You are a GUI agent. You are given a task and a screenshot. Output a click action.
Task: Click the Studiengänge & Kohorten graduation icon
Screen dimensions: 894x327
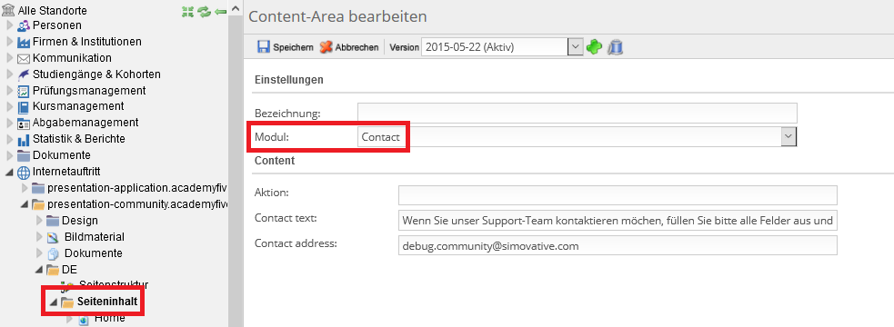[24, 74]
